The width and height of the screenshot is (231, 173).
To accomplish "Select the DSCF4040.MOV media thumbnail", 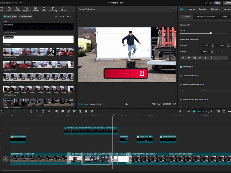I will pos(38,52).
